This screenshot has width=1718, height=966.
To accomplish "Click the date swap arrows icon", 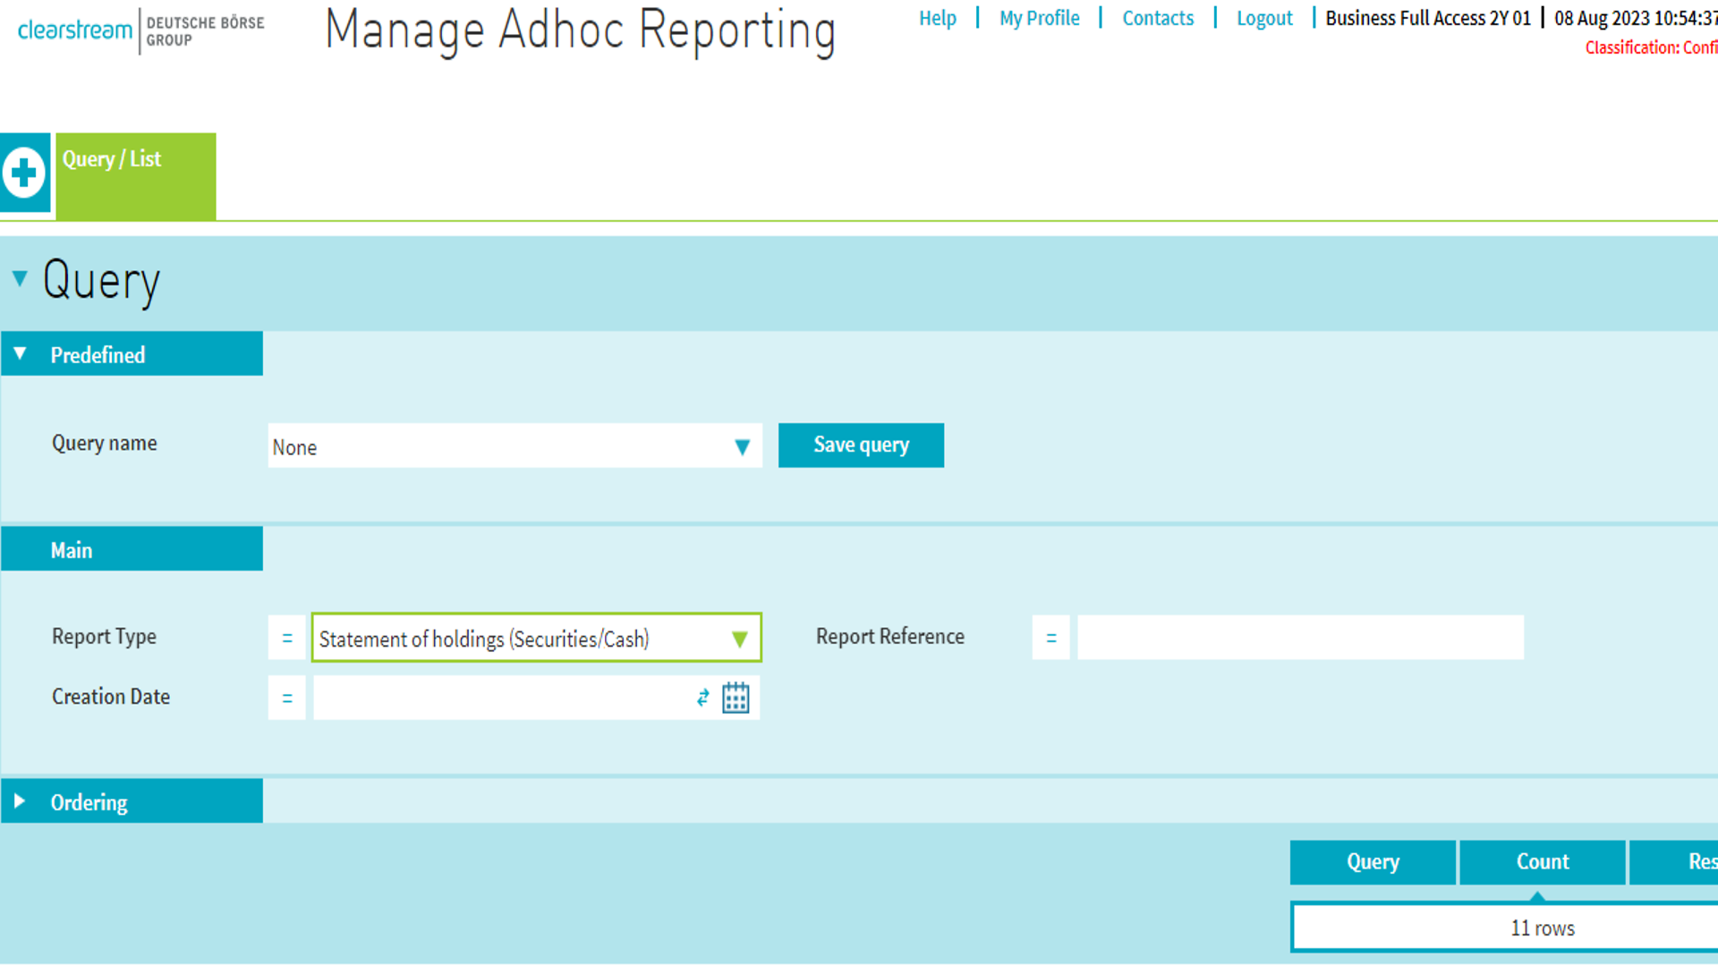I will tap(703, 698).
